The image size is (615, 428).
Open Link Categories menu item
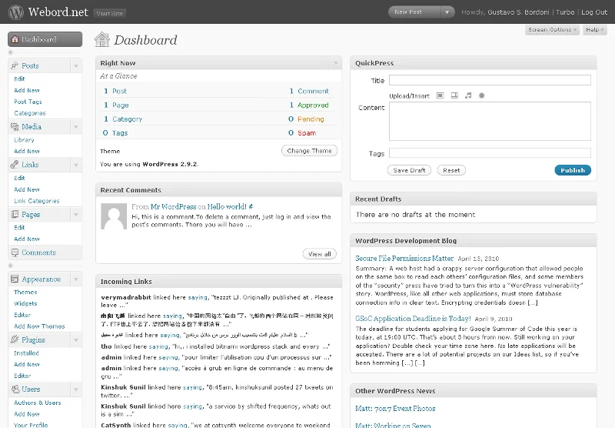click(x=36, y=201)
